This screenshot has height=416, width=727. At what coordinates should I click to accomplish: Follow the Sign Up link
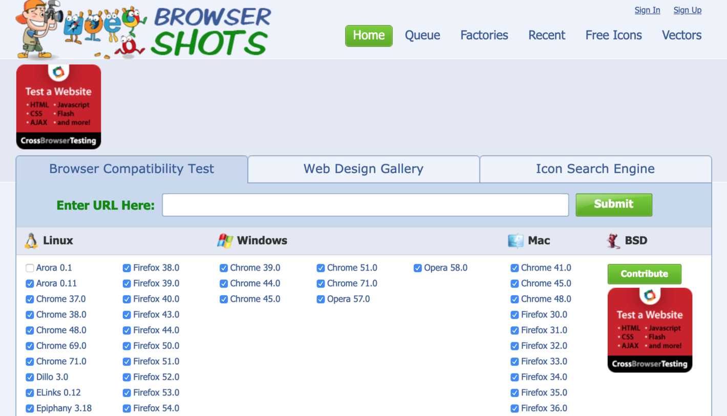[687, 10]
